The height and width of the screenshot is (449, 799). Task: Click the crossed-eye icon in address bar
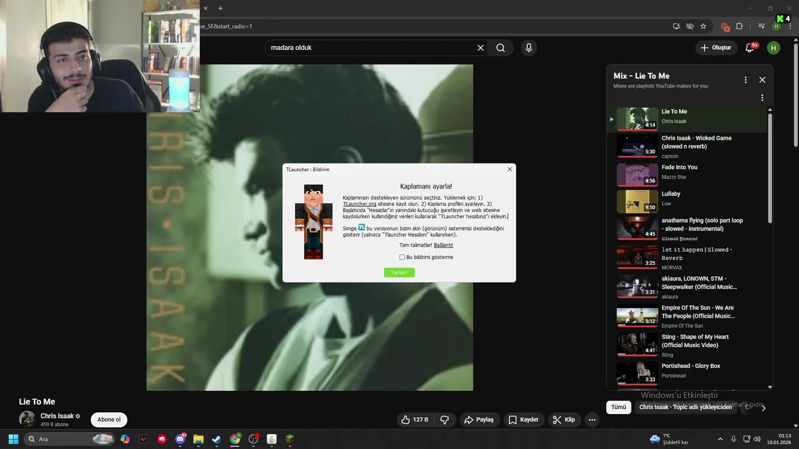click(x=690, y=26)
